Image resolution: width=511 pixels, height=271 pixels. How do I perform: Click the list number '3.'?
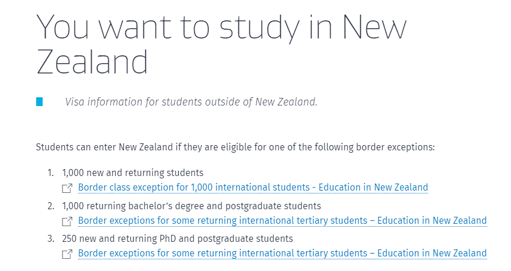(x=50, y=238)
